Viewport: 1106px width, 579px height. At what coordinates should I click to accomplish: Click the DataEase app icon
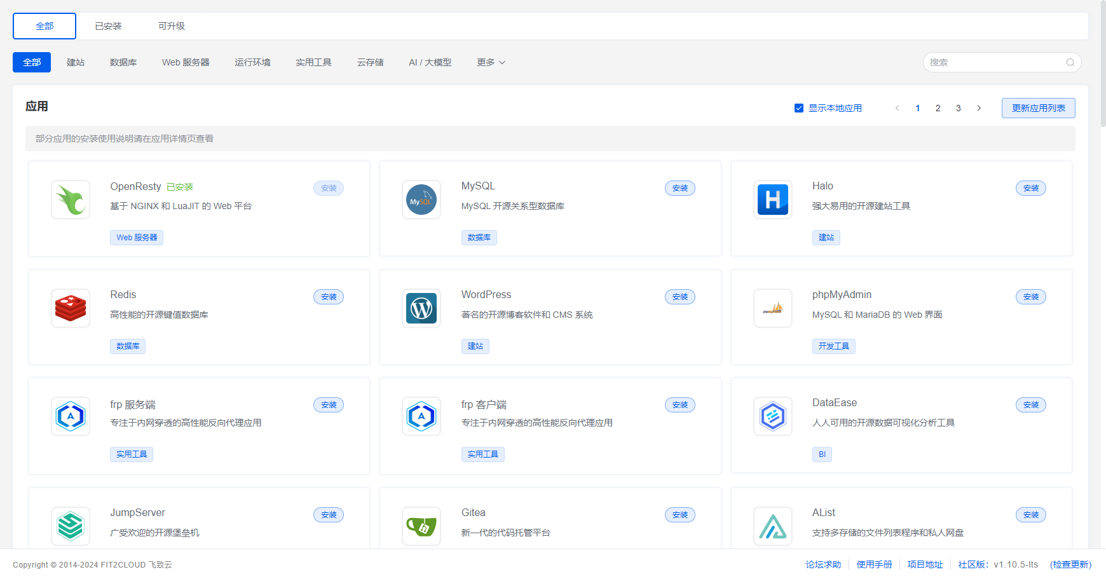tap(773, 416)
